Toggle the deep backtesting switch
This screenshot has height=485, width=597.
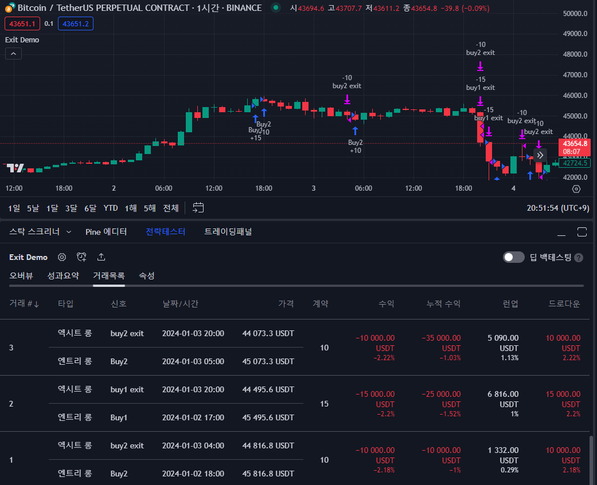pos(513,257)
